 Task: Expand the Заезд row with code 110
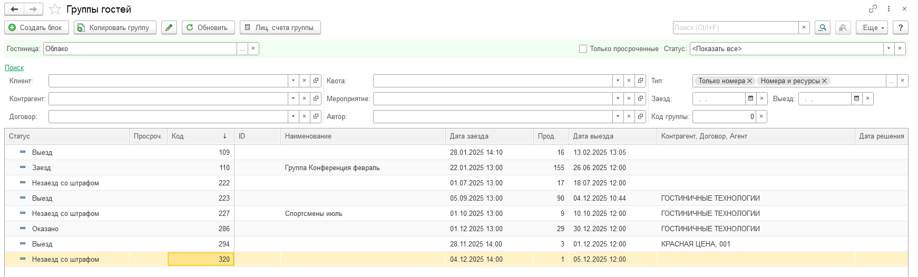click(23, 167)
